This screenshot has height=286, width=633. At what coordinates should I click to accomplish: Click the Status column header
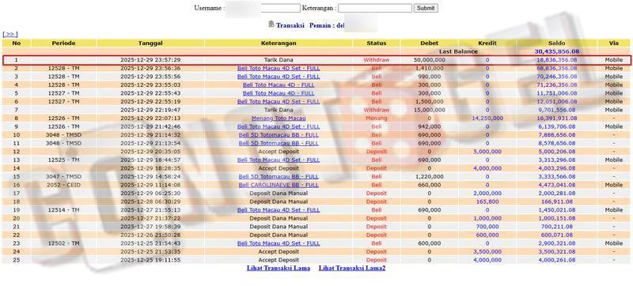pyautogui.click(x=377, y=43)
